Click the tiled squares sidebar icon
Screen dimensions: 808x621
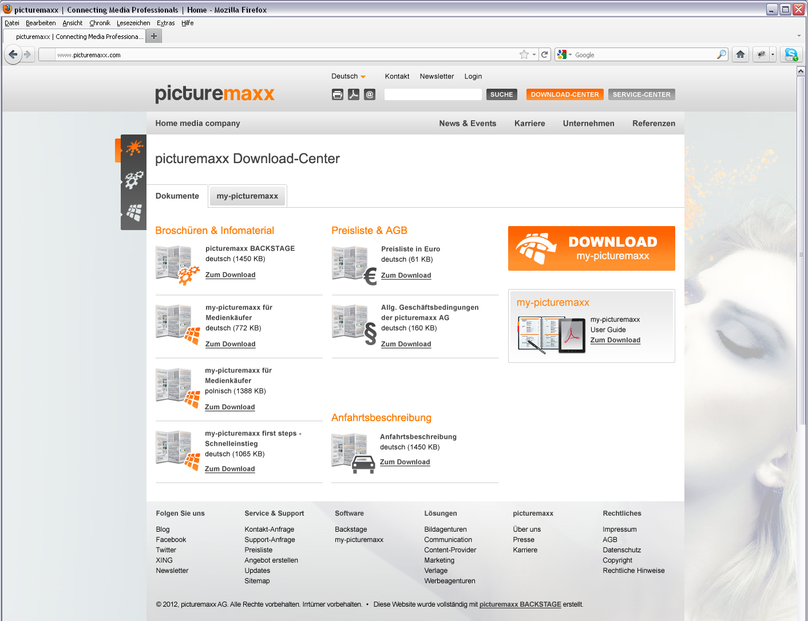pos(134,213)
